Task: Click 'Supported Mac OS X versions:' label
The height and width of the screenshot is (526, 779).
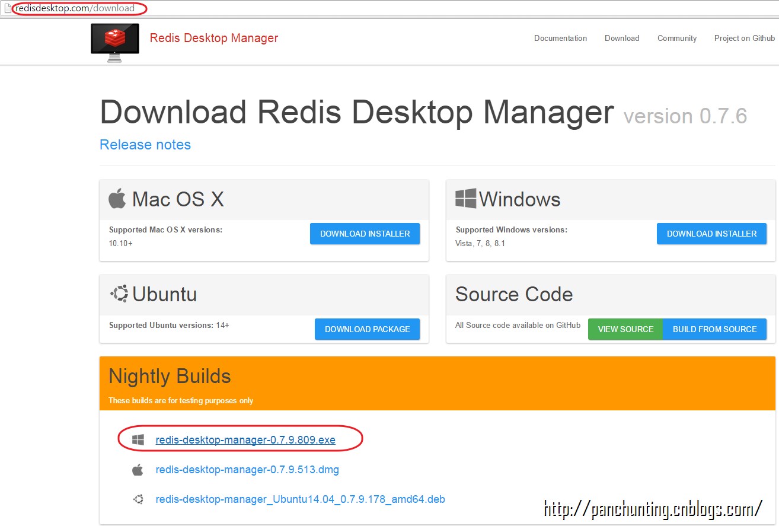Action: [x=165, y=229]
